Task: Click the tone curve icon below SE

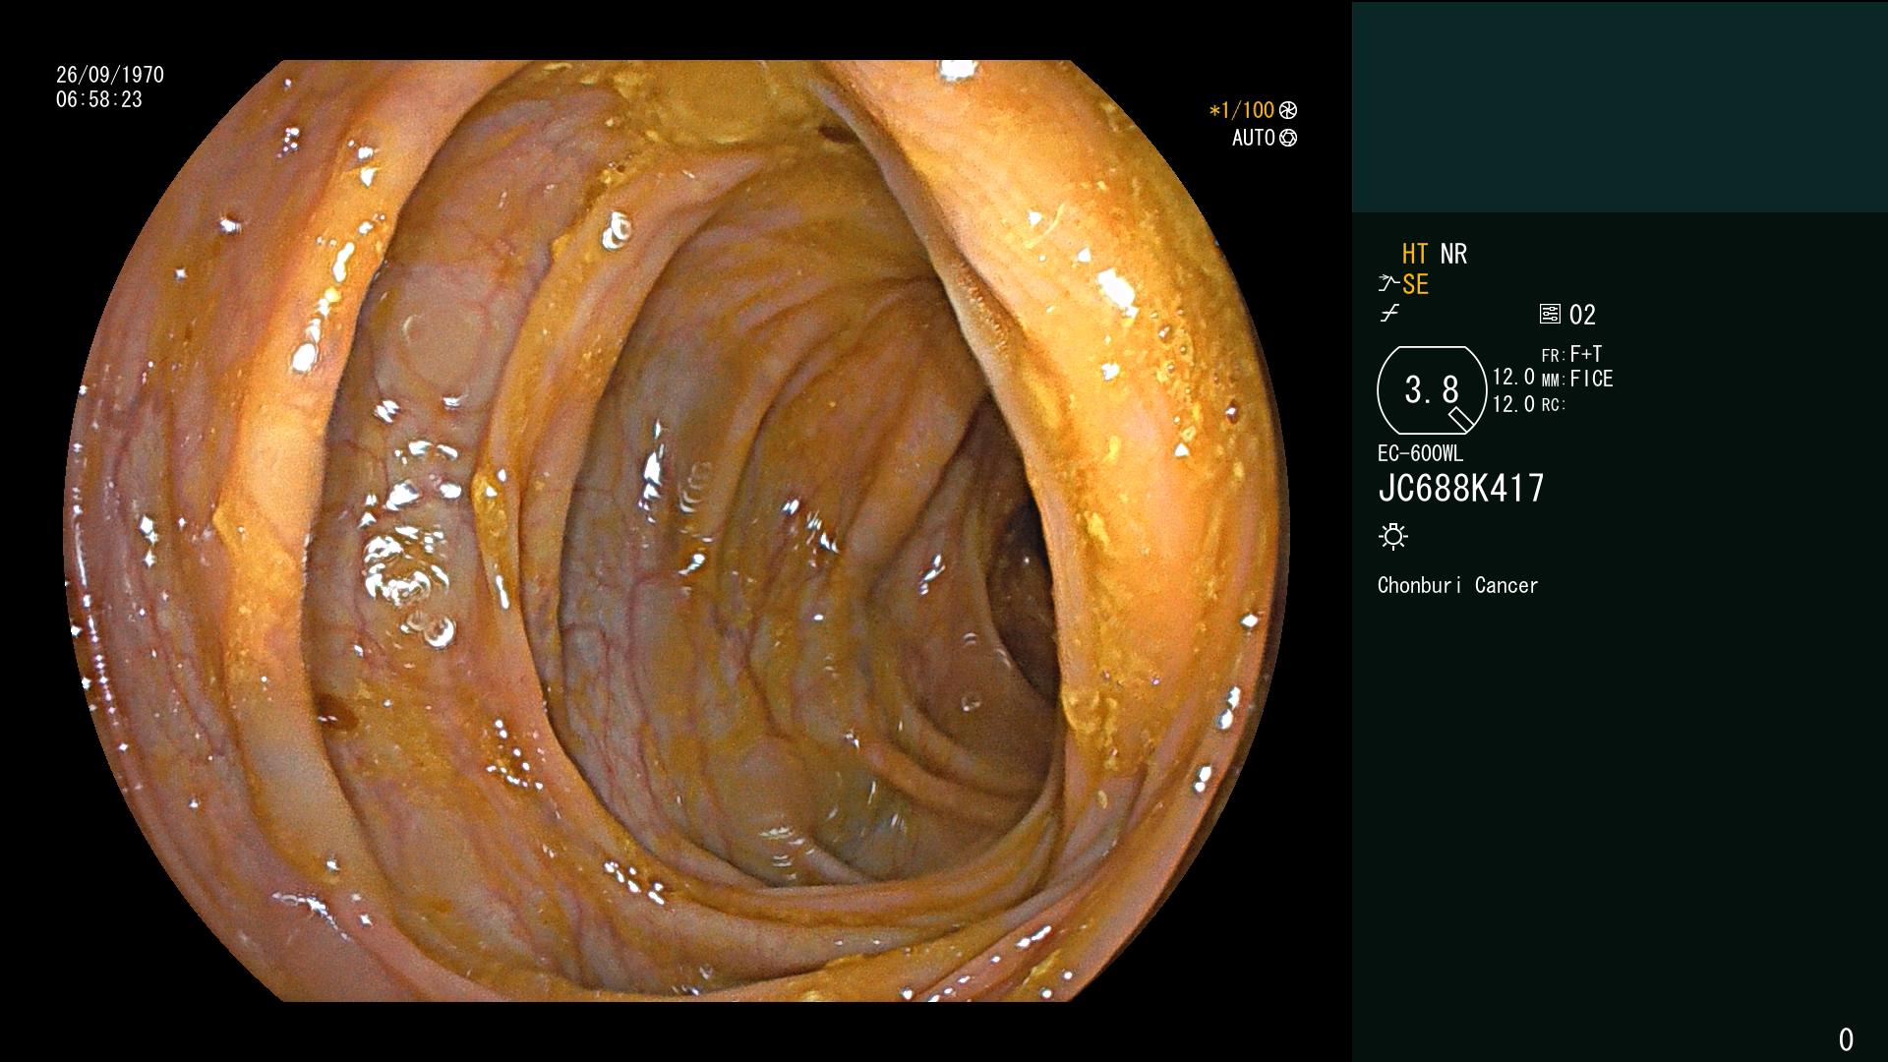Action: tap(1388, 314)
